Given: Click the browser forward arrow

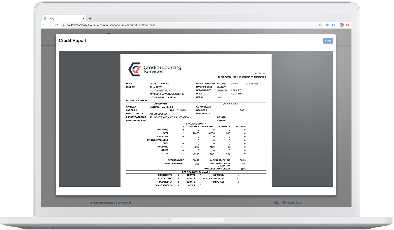Looking at the screenshot, I should click(50, 25).
